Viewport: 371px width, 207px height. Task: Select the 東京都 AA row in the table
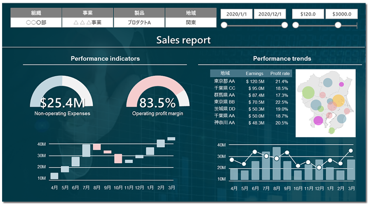251,81
